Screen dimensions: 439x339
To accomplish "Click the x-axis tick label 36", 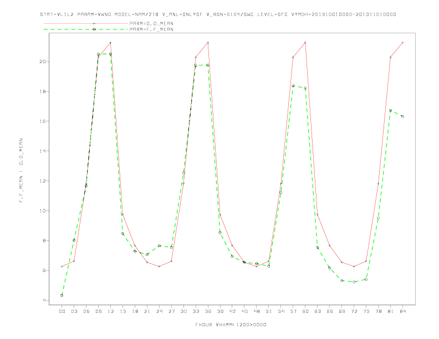I will click(x=208, y=311).
